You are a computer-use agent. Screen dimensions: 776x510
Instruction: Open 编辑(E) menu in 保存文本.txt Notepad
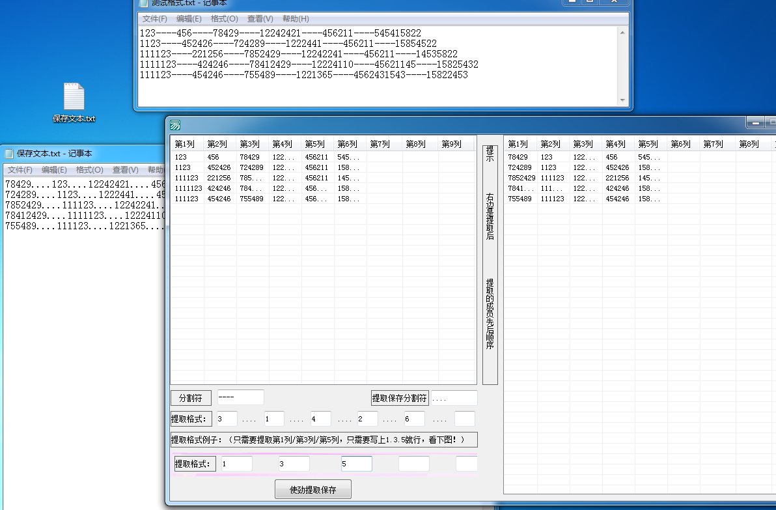(54, 170)
